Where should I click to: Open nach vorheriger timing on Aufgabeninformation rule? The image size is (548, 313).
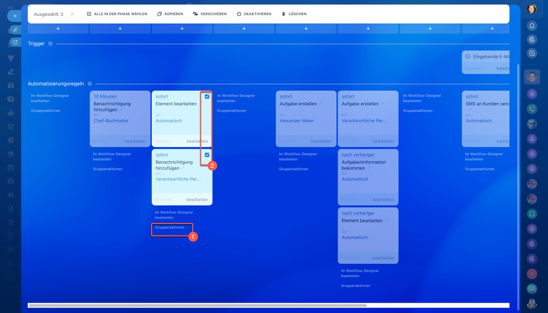pos(358,155)
